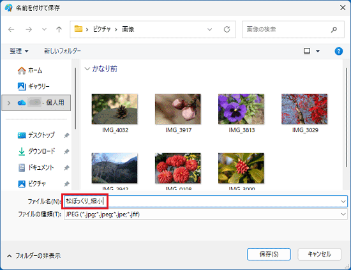Image resolution: width=351 pixels, height=270 pixels.
Task: Close the 名前を付けて保存 dialog
Action: pos(343,8)
